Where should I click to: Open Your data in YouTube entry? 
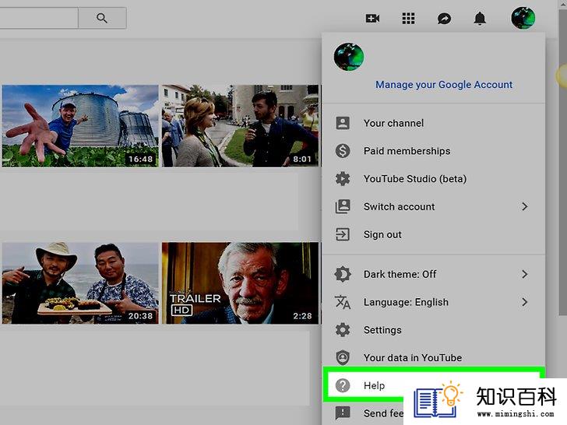[433, 357]
